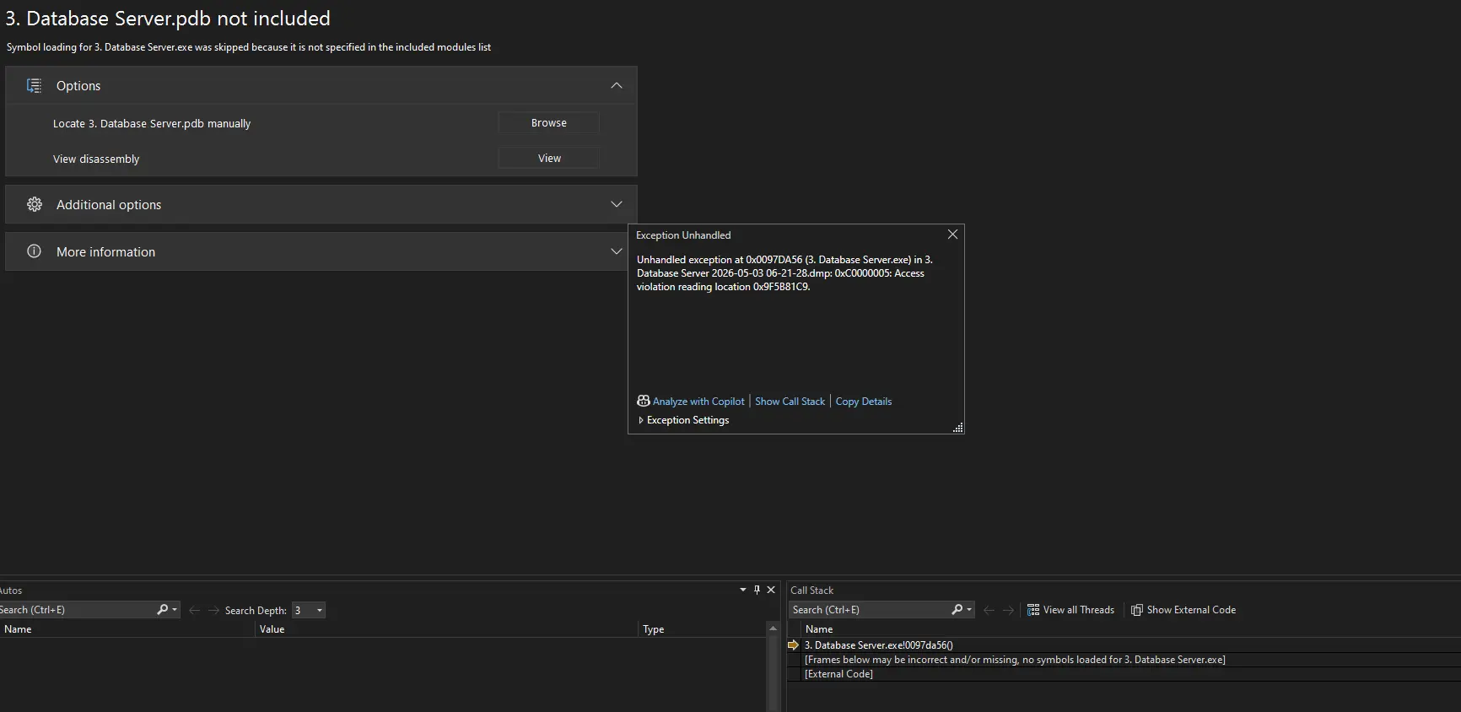Screen dimensions: 1461x712
Task: Click the Show External Code icon
Action: point(1136,610)
